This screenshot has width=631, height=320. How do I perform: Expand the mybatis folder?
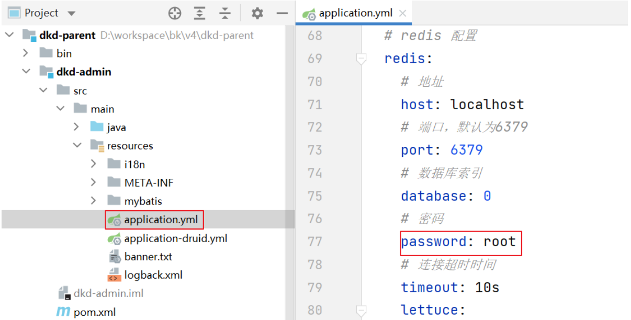tap(94, 201)
